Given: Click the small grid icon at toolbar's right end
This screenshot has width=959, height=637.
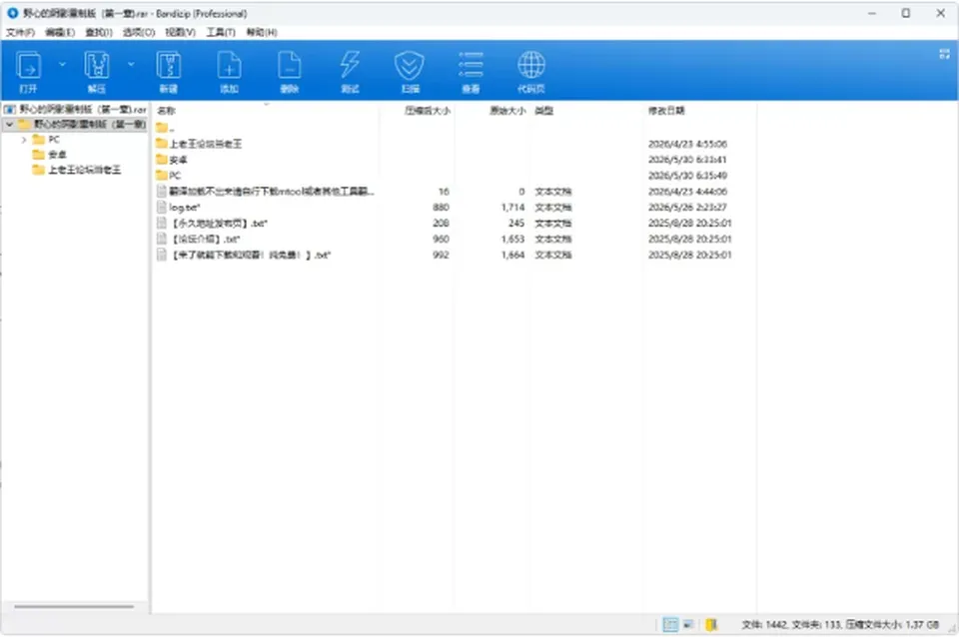Looking at the screenshot, I should pyautogui.click(x=944, y=54).
